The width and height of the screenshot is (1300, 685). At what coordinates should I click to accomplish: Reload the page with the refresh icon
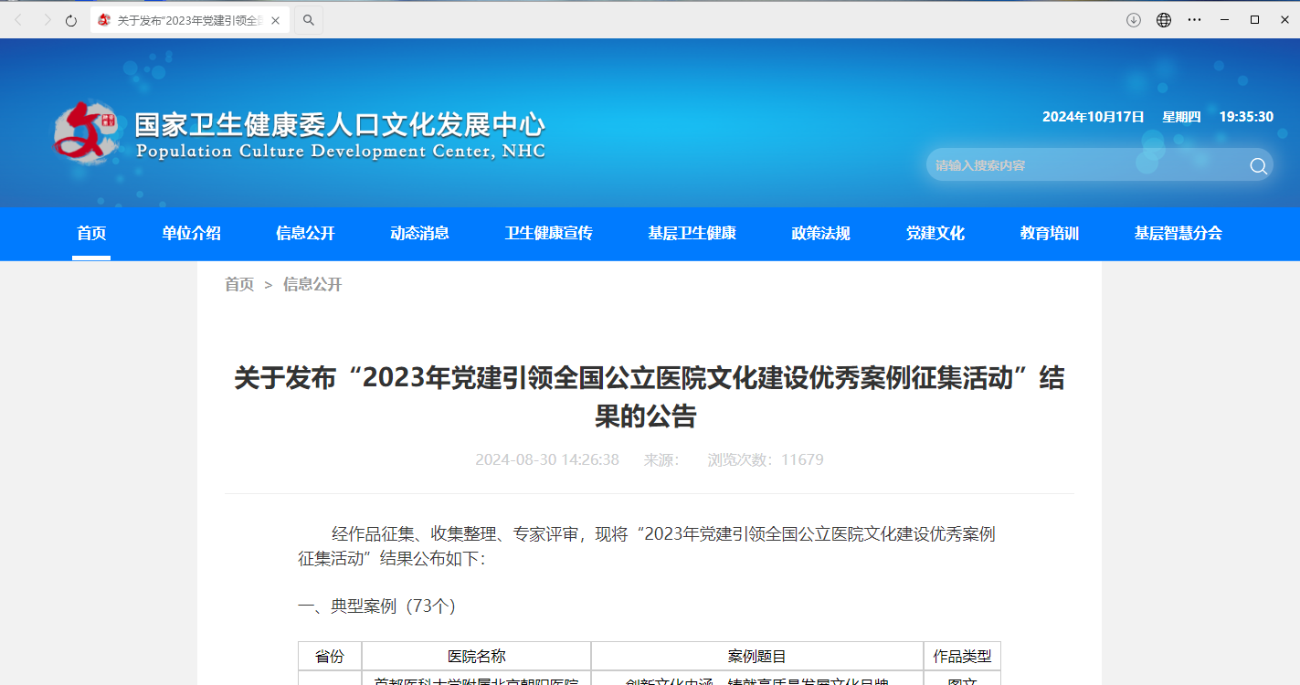[71, 20]
